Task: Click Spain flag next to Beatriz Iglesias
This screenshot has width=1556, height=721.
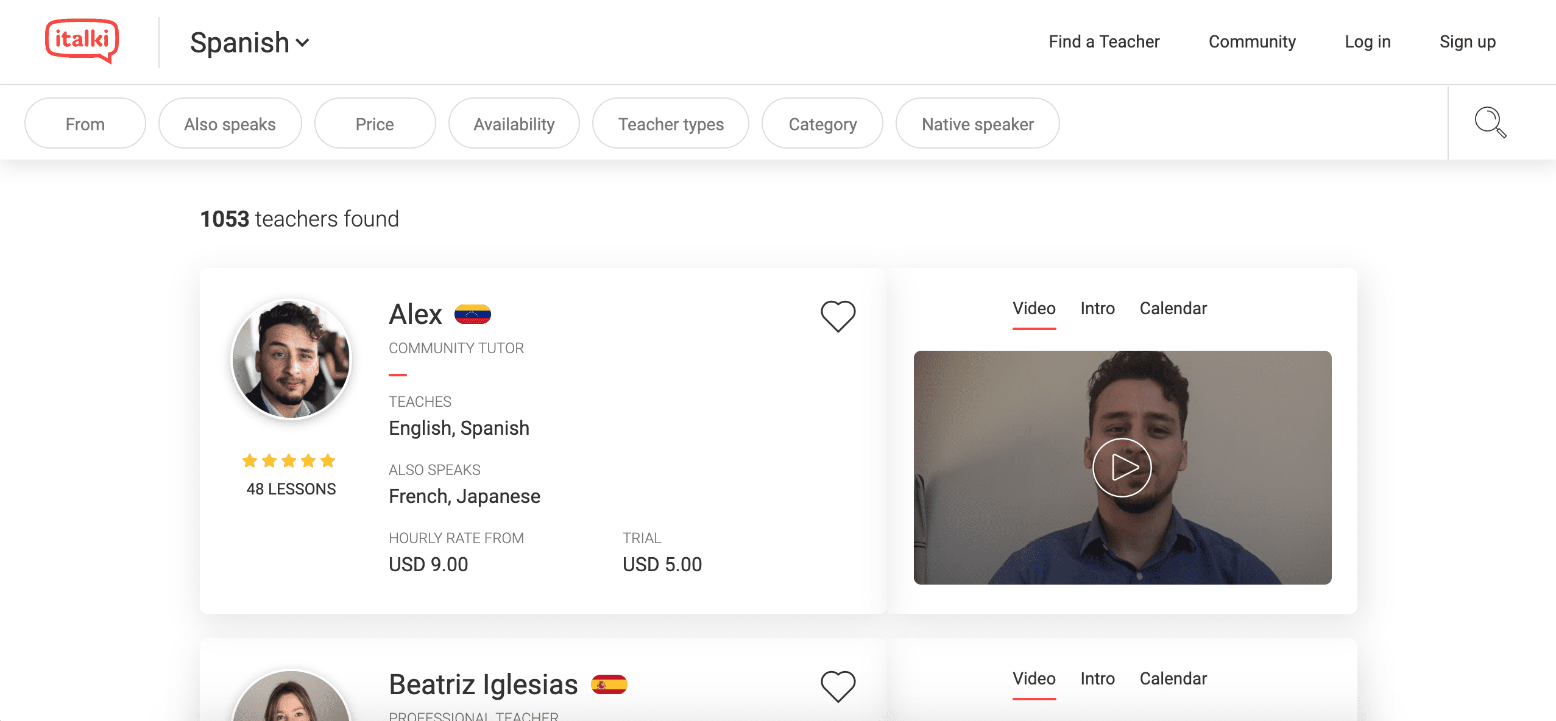Action: tap(609, 684)
